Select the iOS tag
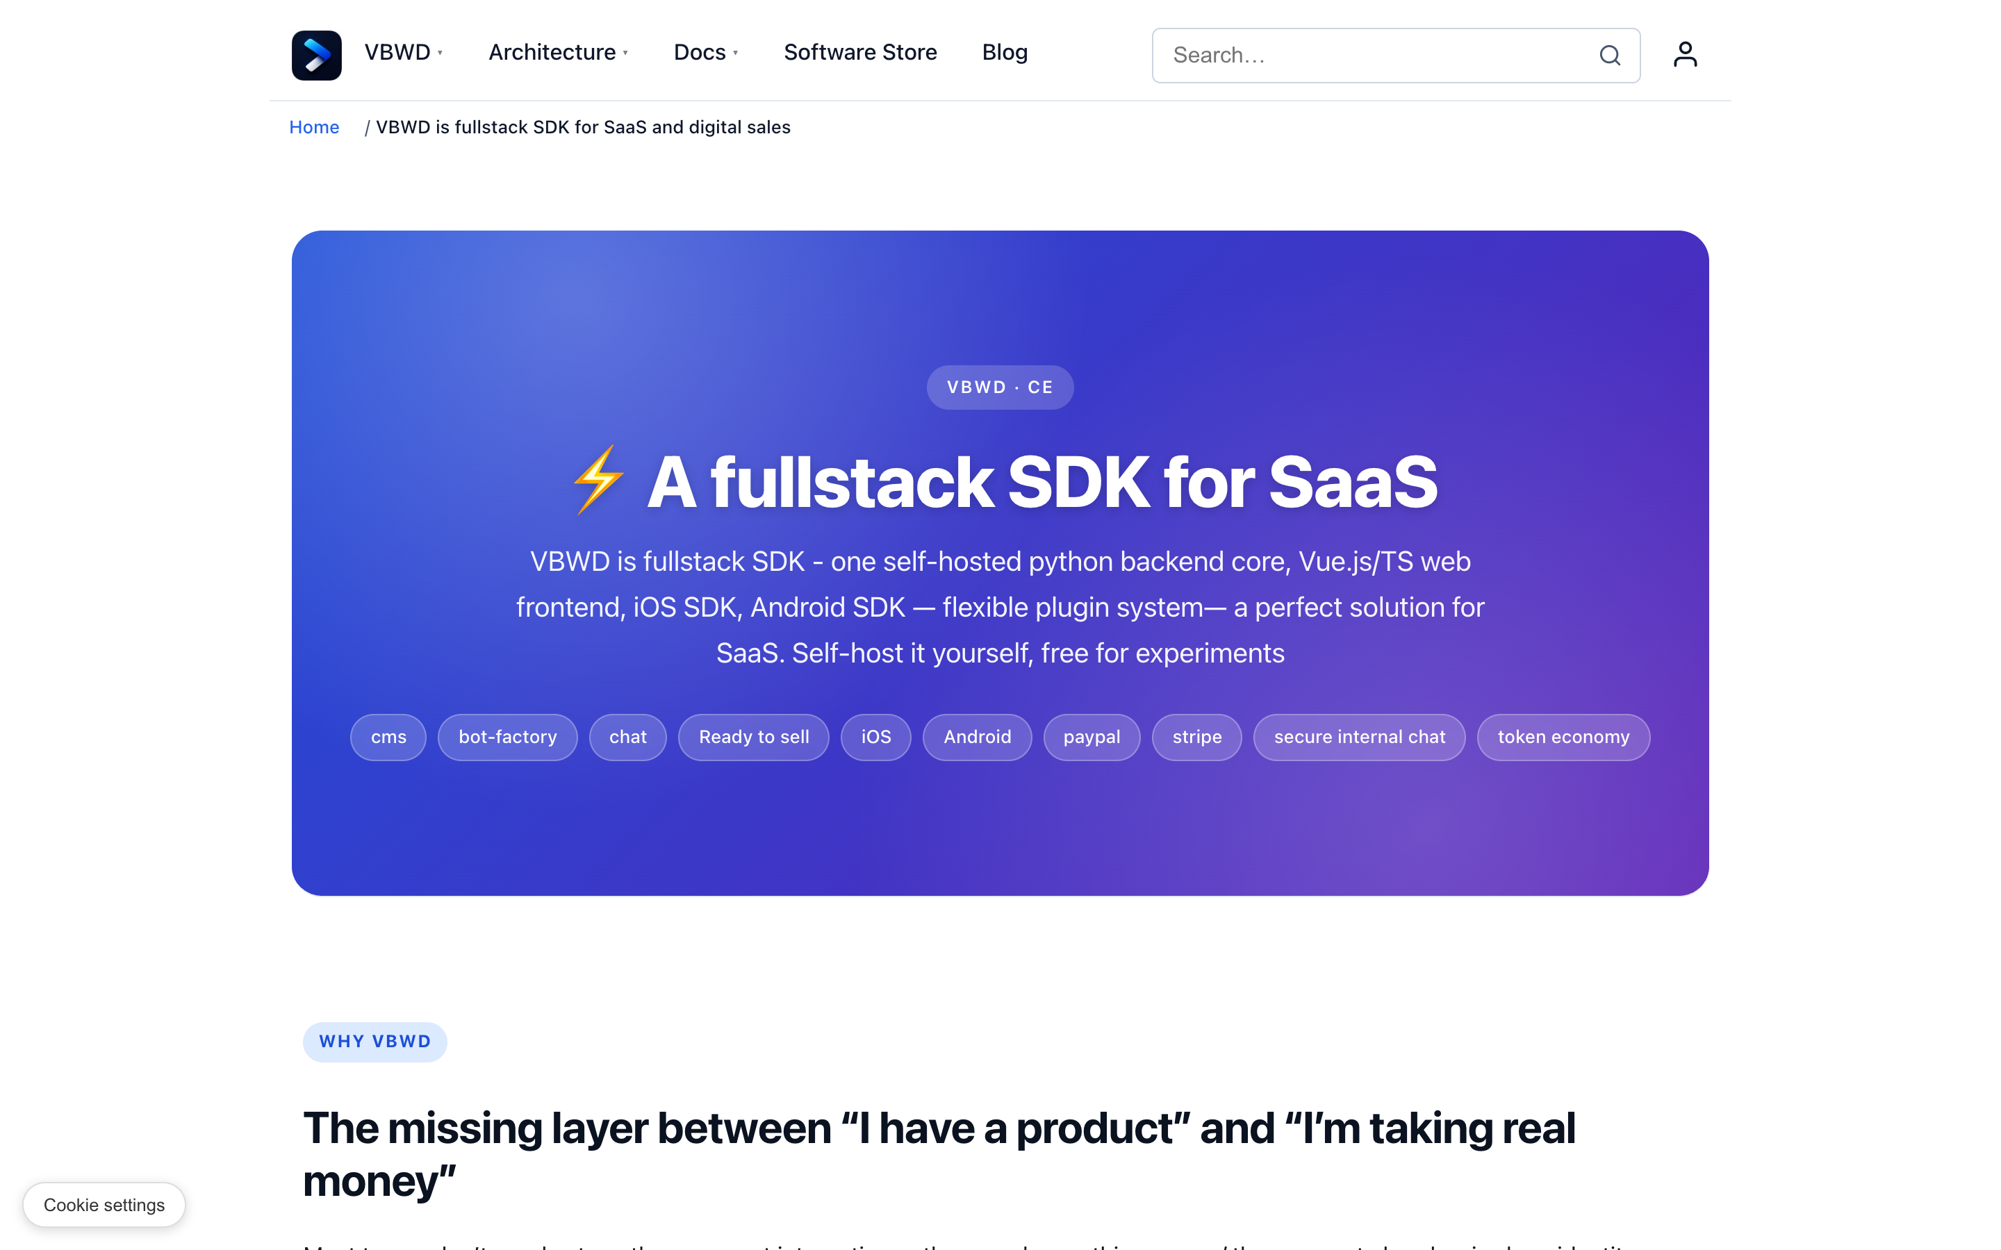Viewport: 2001px width, 1250px height. point(876,737)
